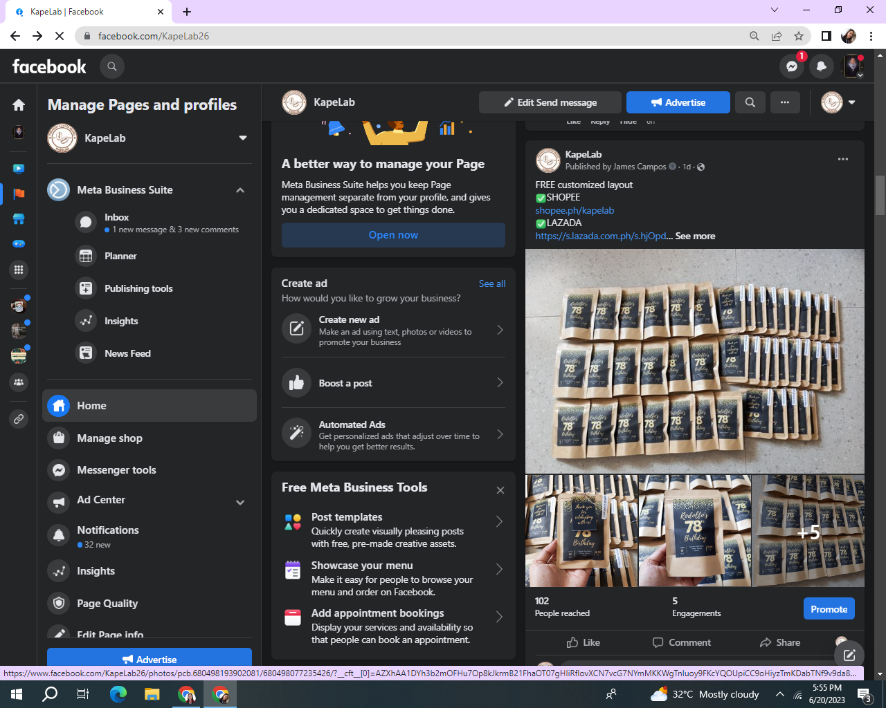
Task: Collapse the Meta Business Suite section
Action: (240, 190)
